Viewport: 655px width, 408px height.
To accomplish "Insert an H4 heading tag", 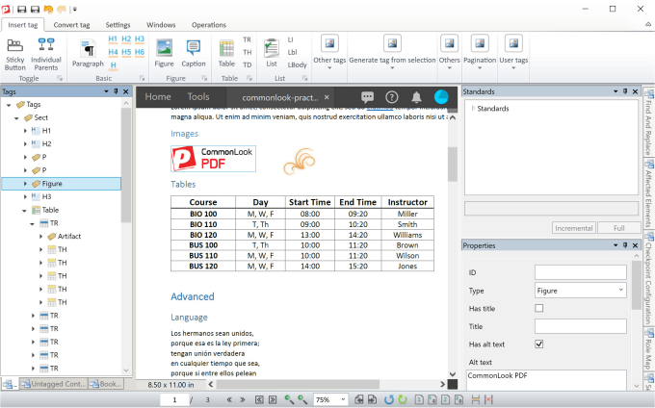I will [113, 52].
